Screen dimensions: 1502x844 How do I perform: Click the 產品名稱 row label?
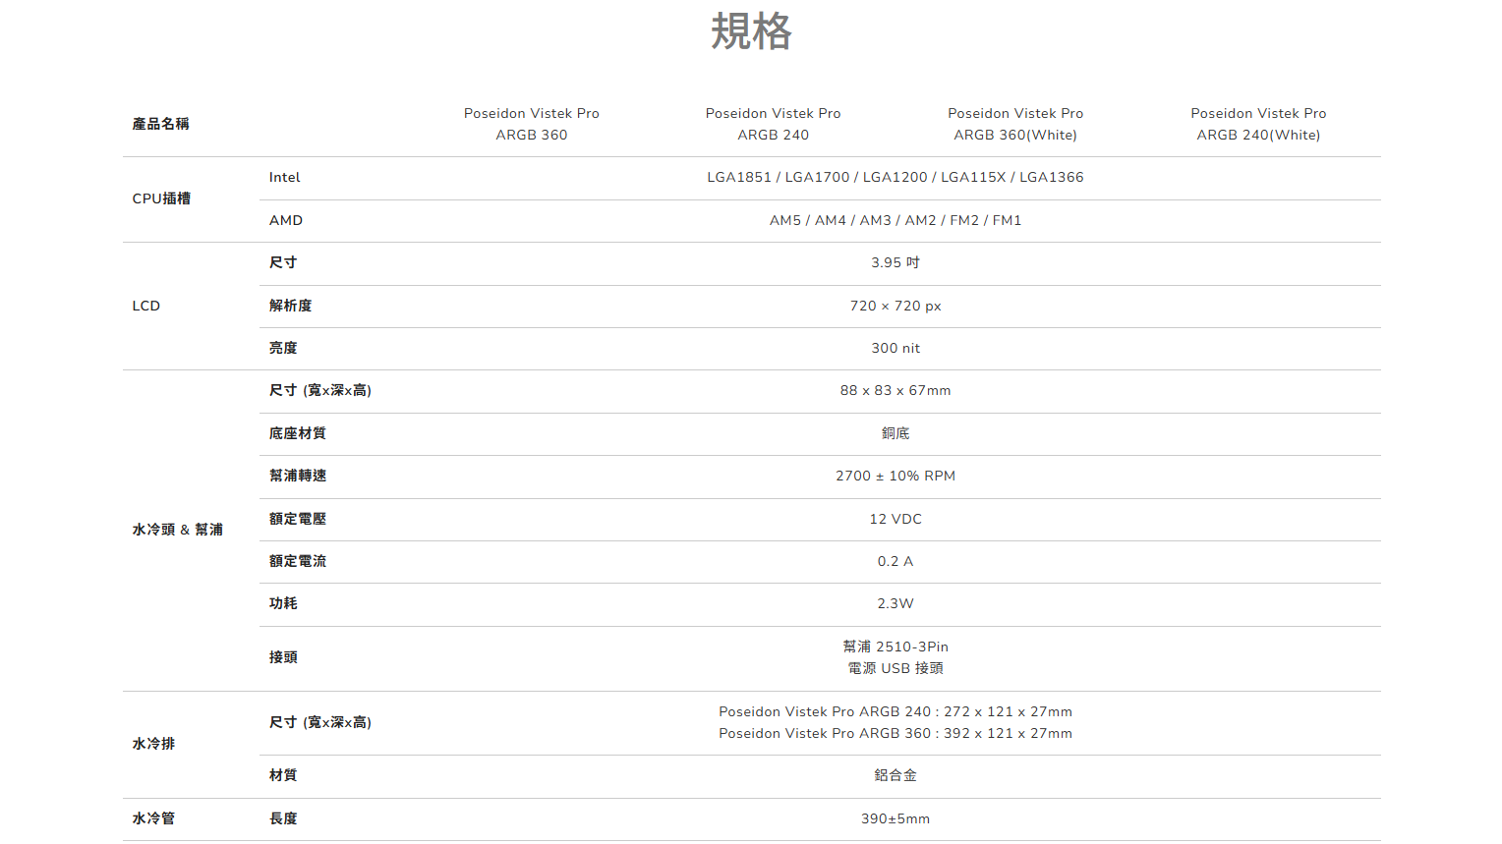pos(161,124)
